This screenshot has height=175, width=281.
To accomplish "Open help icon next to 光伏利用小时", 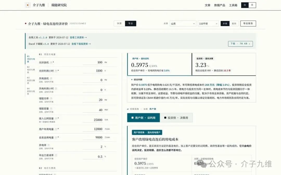I will click(56, 71).
